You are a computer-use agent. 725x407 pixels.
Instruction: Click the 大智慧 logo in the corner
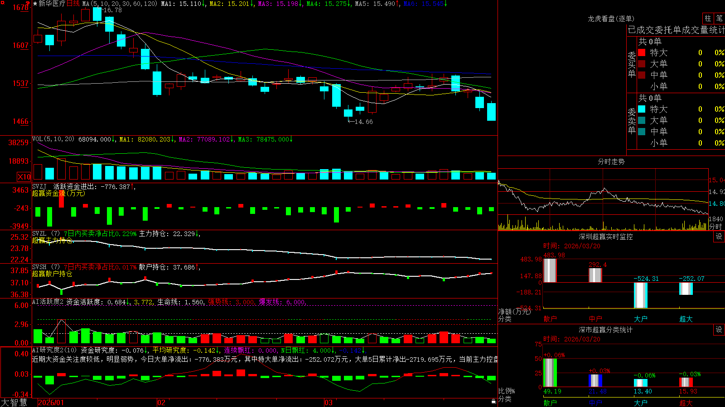(x=14, y=402)
